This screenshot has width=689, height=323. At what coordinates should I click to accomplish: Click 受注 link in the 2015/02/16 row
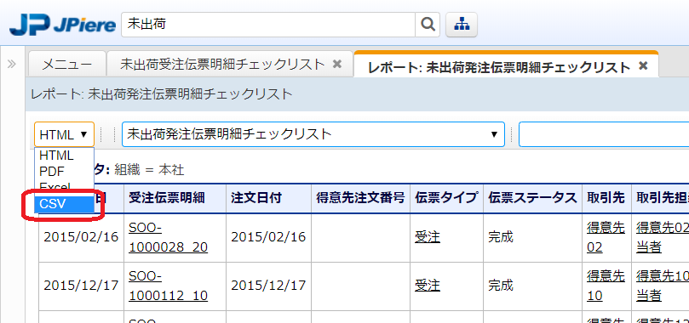427,237
